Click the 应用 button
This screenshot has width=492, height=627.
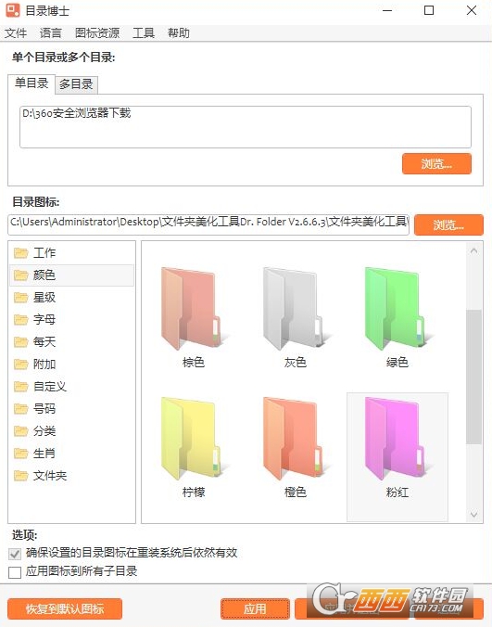tap(255, 609)
